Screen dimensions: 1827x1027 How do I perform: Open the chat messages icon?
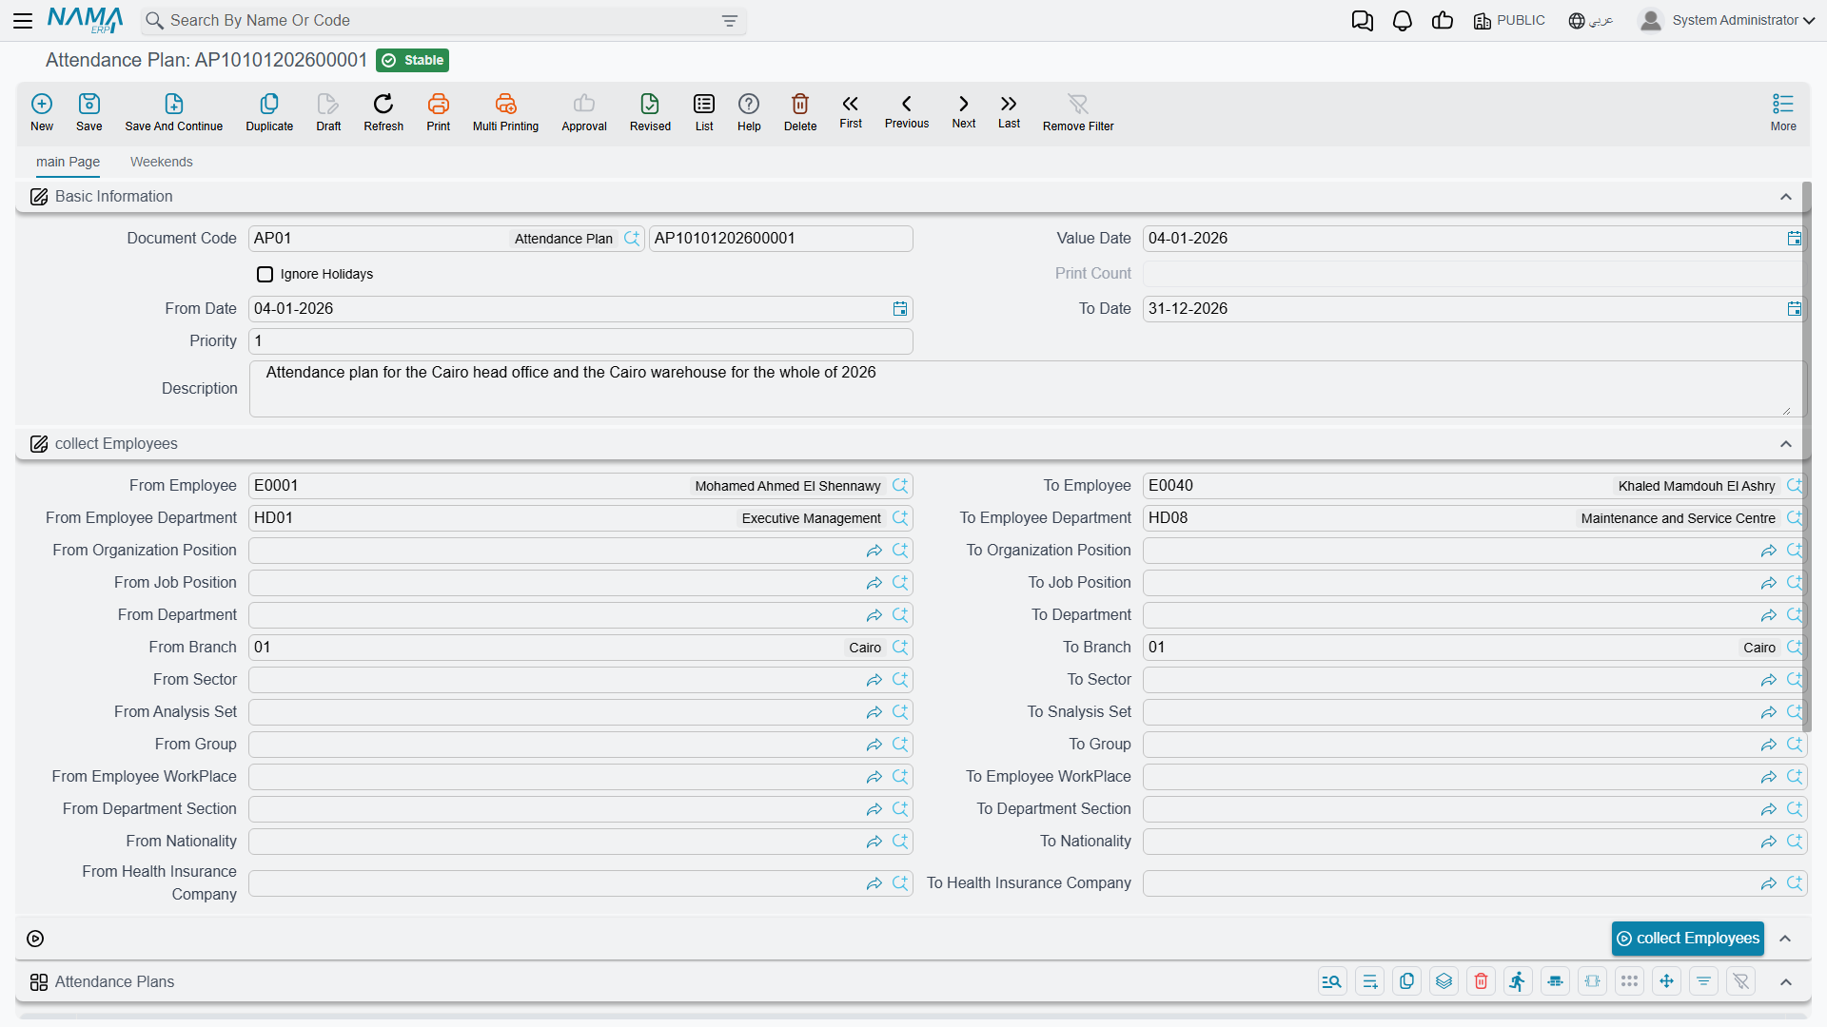click(x=1363, y=21)
